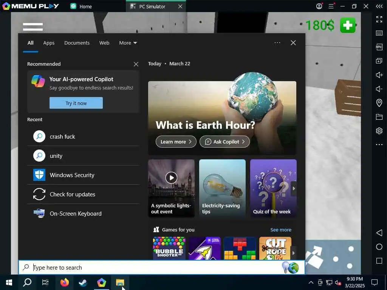Tap the Android recent apps square button

(x=379, y=261)
